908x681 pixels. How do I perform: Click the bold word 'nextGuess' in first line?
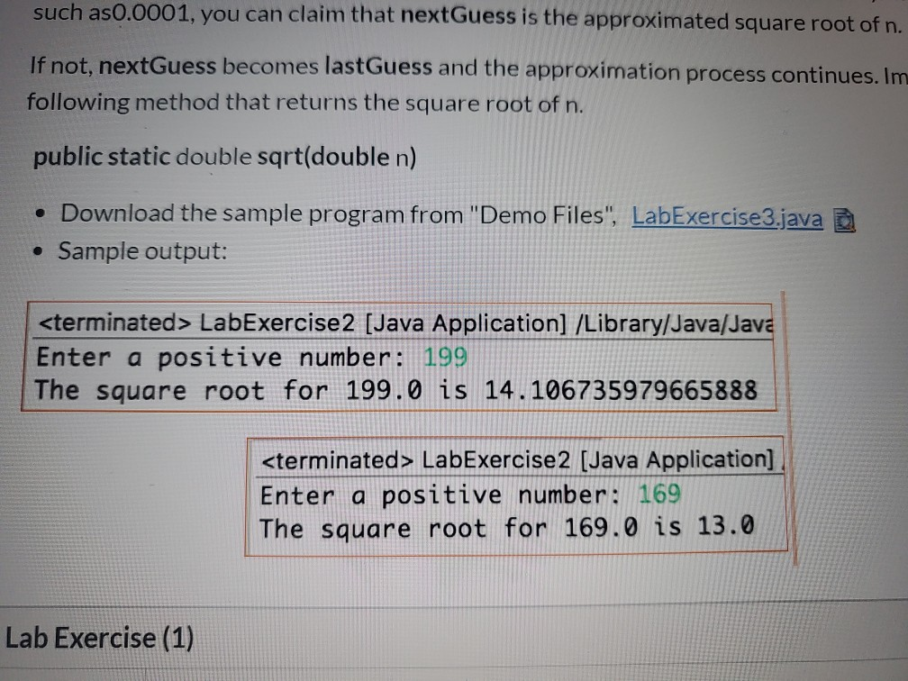pyautogui.click(x=458, y=15)
